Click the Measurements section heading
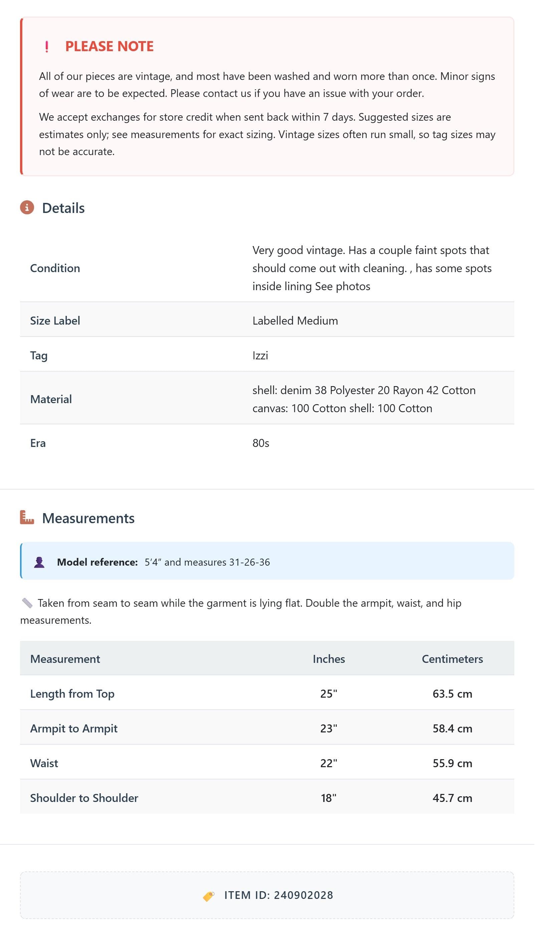535x936 pixels. tap(88, 518)
